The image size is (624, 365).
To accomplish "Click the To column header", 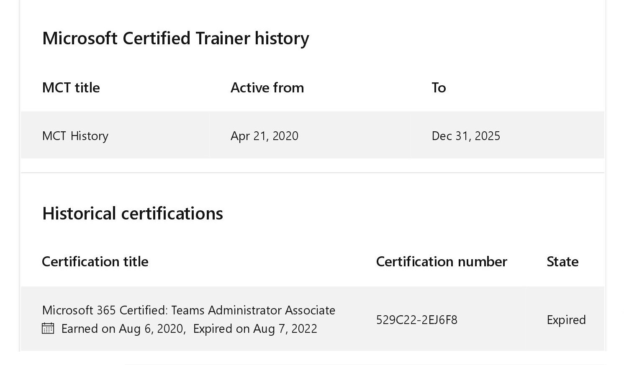I will click(439, 88).
